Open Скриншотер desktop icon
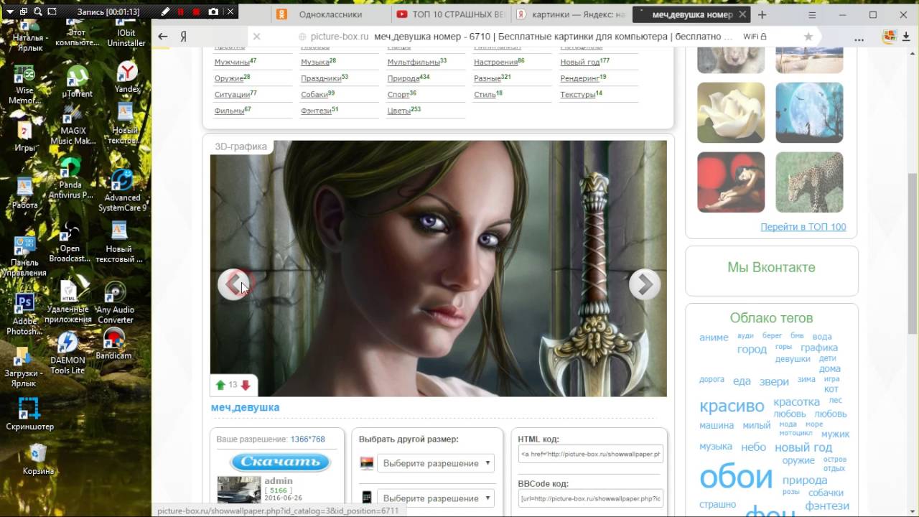 tap(29, 414)
